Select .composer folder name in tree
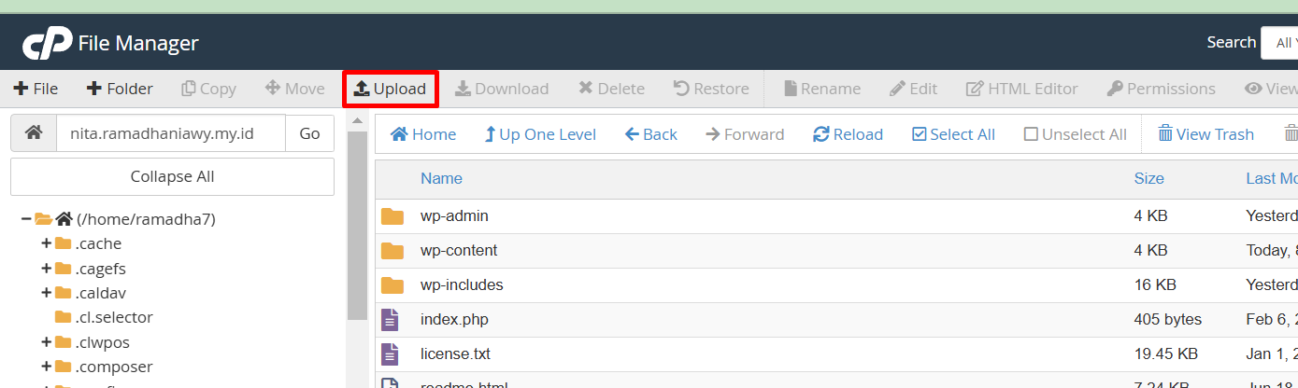 (x=114, y=367)
